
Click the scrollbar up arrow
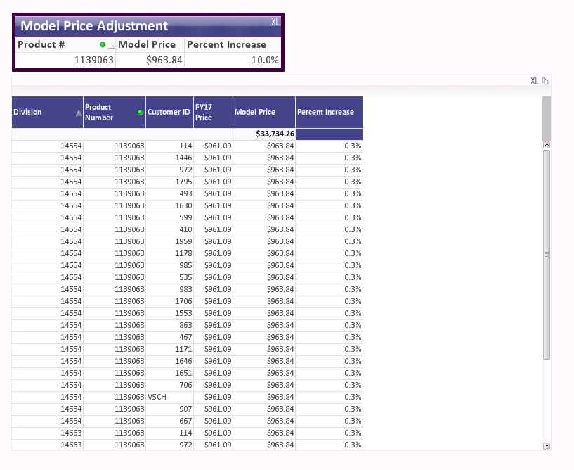tap(547, 145)
